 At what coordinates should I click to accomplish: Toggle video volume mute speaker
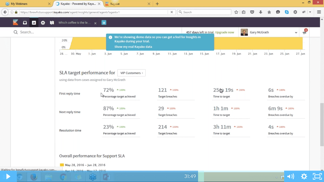[x=291, y=176]
